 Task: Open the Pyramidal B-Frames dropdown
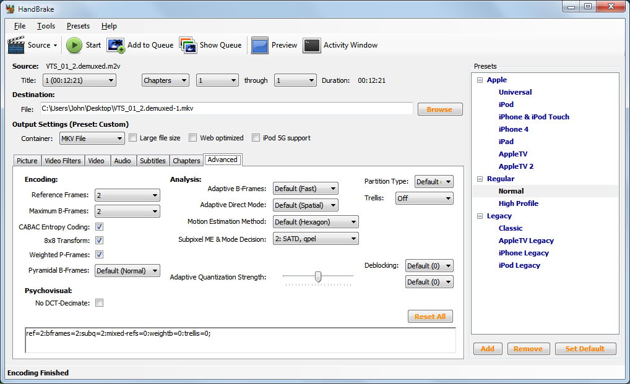click(127, 270)
